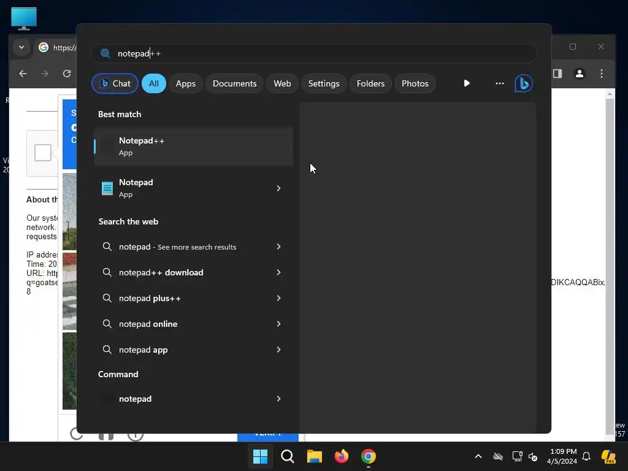Switch to the Web filter tab
The height and width of the screenshot is (471, 628).
[282, 83]
